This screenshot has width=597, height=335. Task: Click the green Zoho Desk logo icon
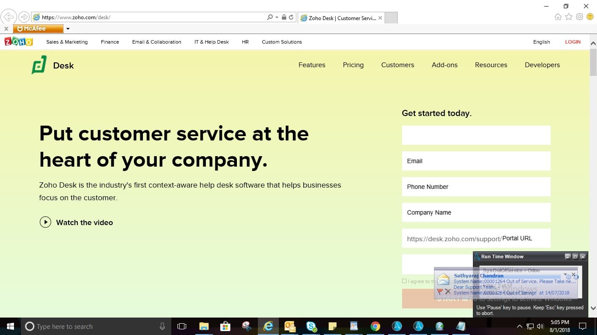[x=39, y=65]
